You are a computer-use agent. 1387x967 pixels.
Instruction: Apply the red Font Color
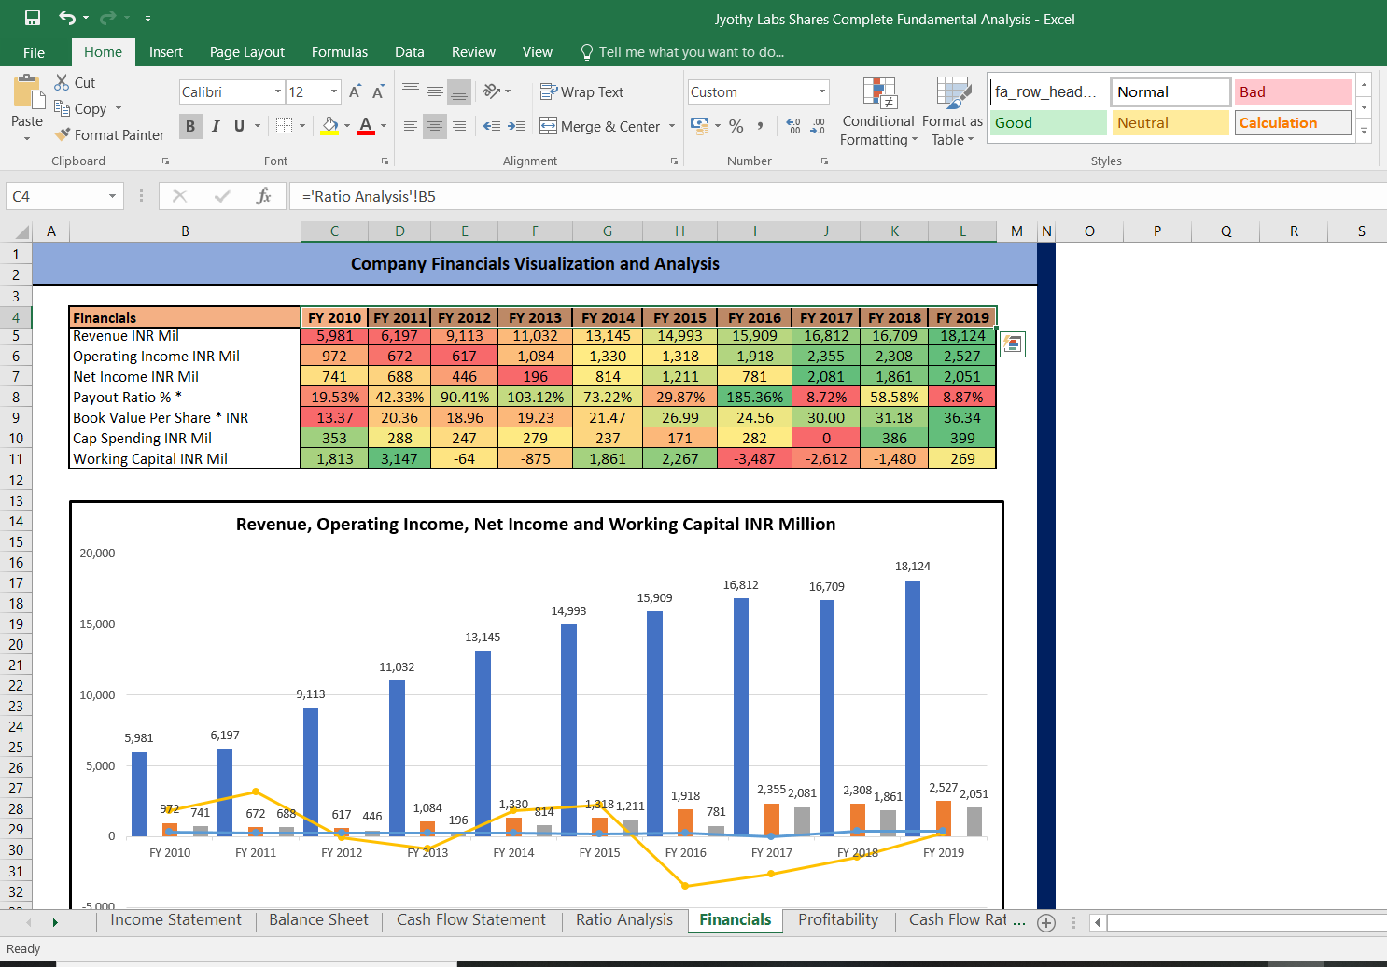click(x=366, y=126)
